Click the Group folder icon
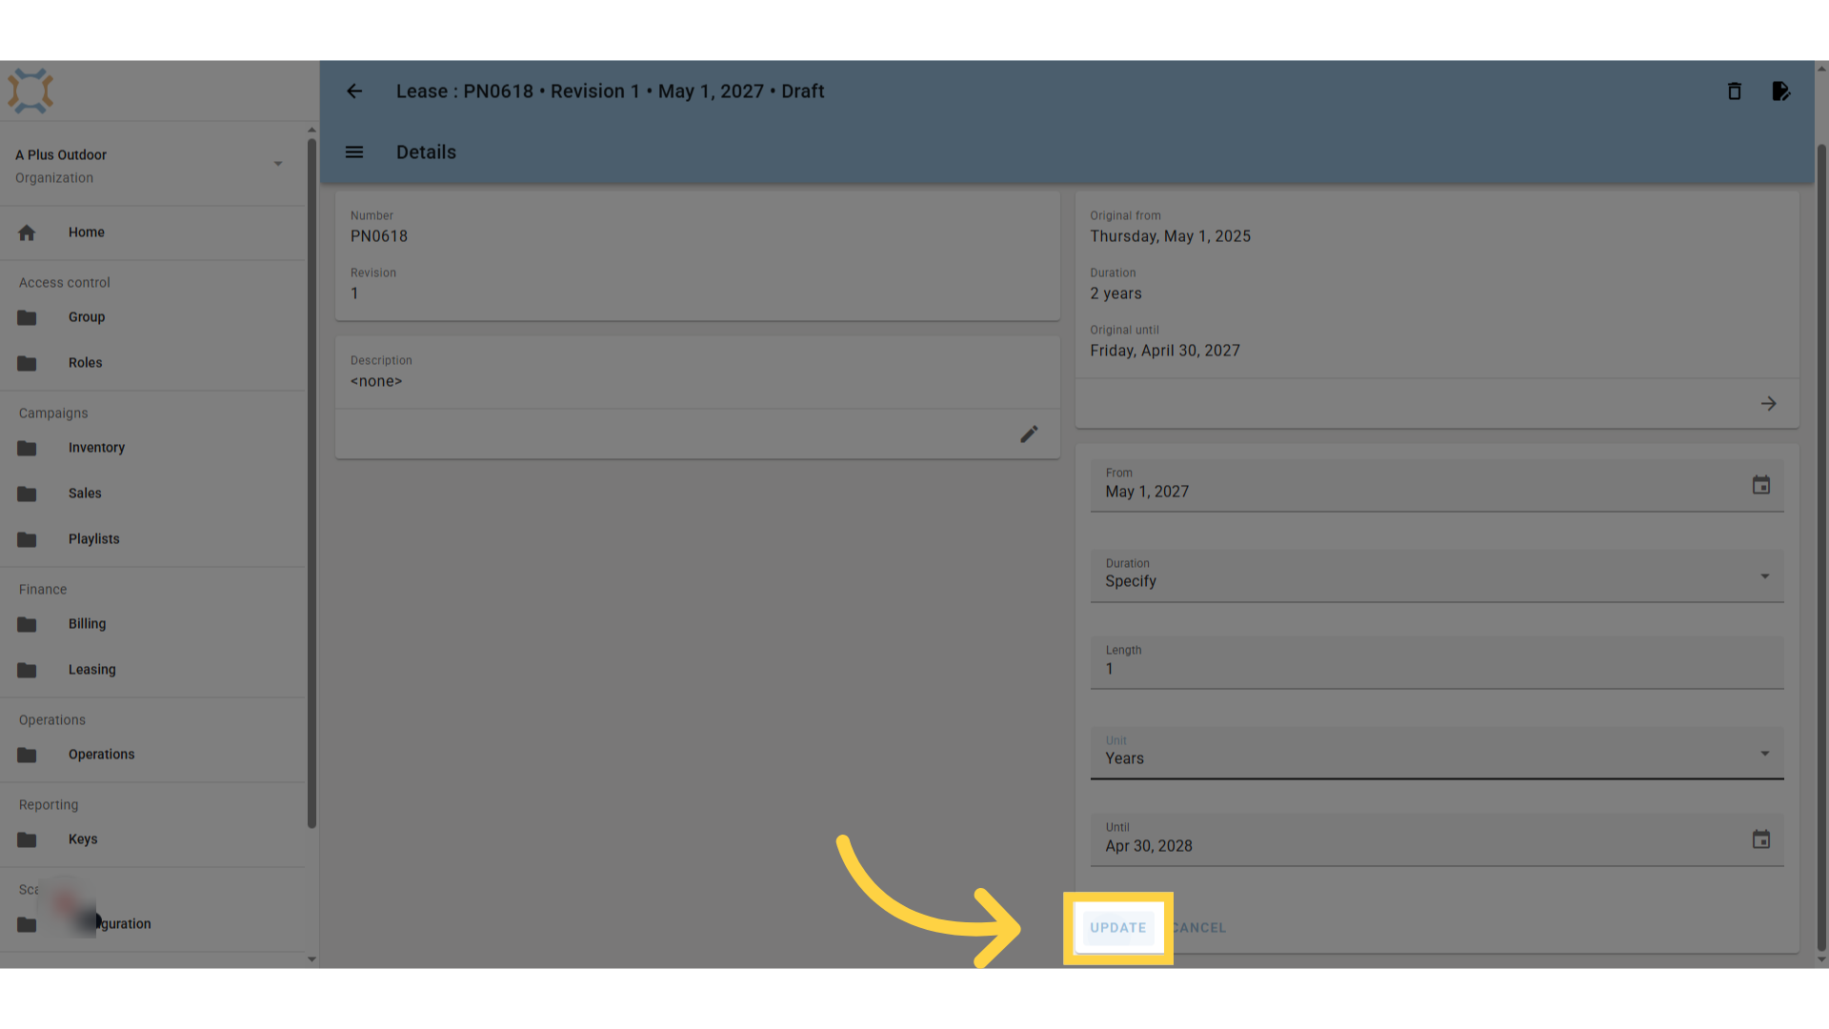Screen dimensions: 1829x1029 tap(27, 317)
